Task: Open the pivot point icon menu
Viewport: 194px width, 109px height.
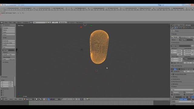Action: tap(41, 99)
